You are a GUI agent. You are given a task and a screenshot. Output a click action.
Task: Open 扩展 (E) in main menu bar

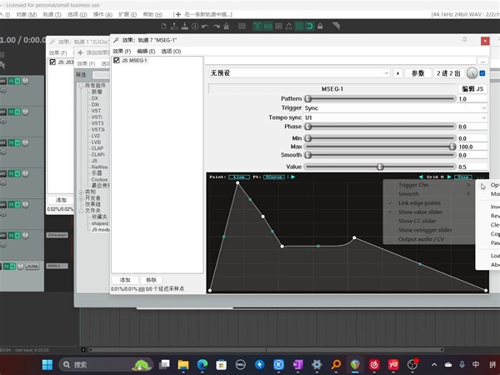coord(127,14)
